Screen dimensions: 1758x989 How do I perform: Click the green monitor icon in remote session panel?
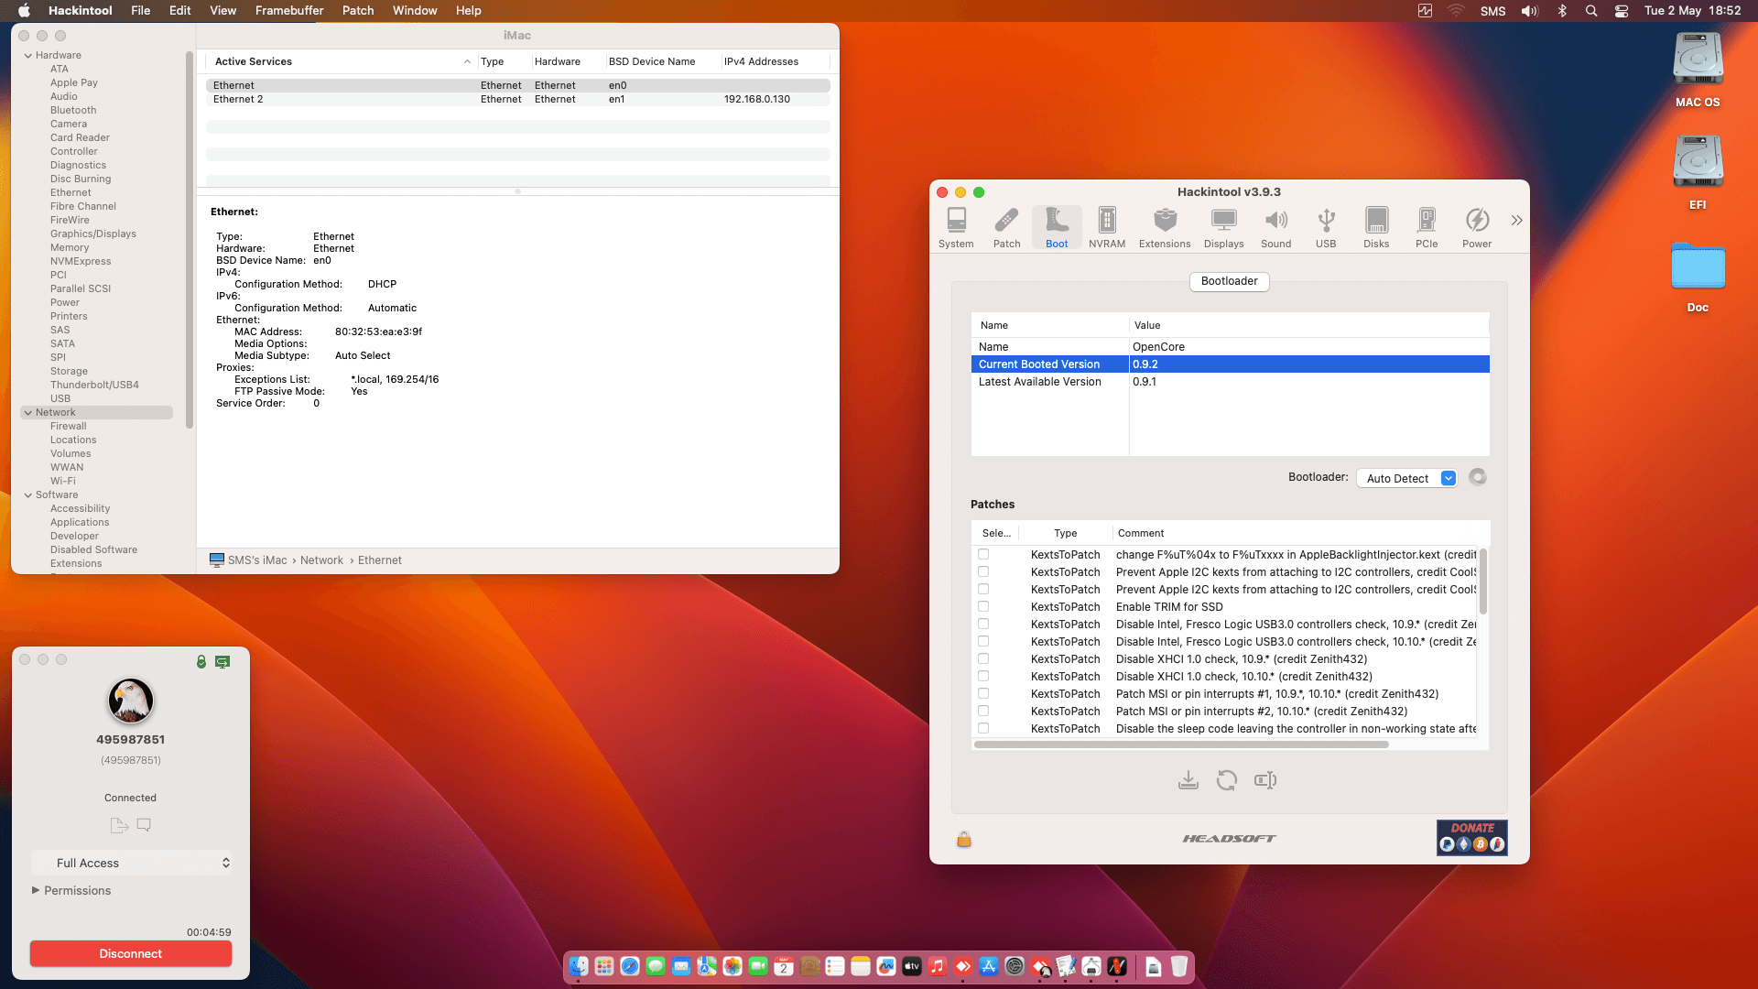222,661
